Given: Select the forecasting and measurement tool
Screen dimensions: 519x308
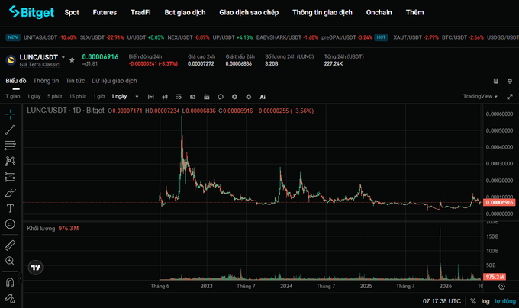Looking at the screenshot, I should (10, 177).
